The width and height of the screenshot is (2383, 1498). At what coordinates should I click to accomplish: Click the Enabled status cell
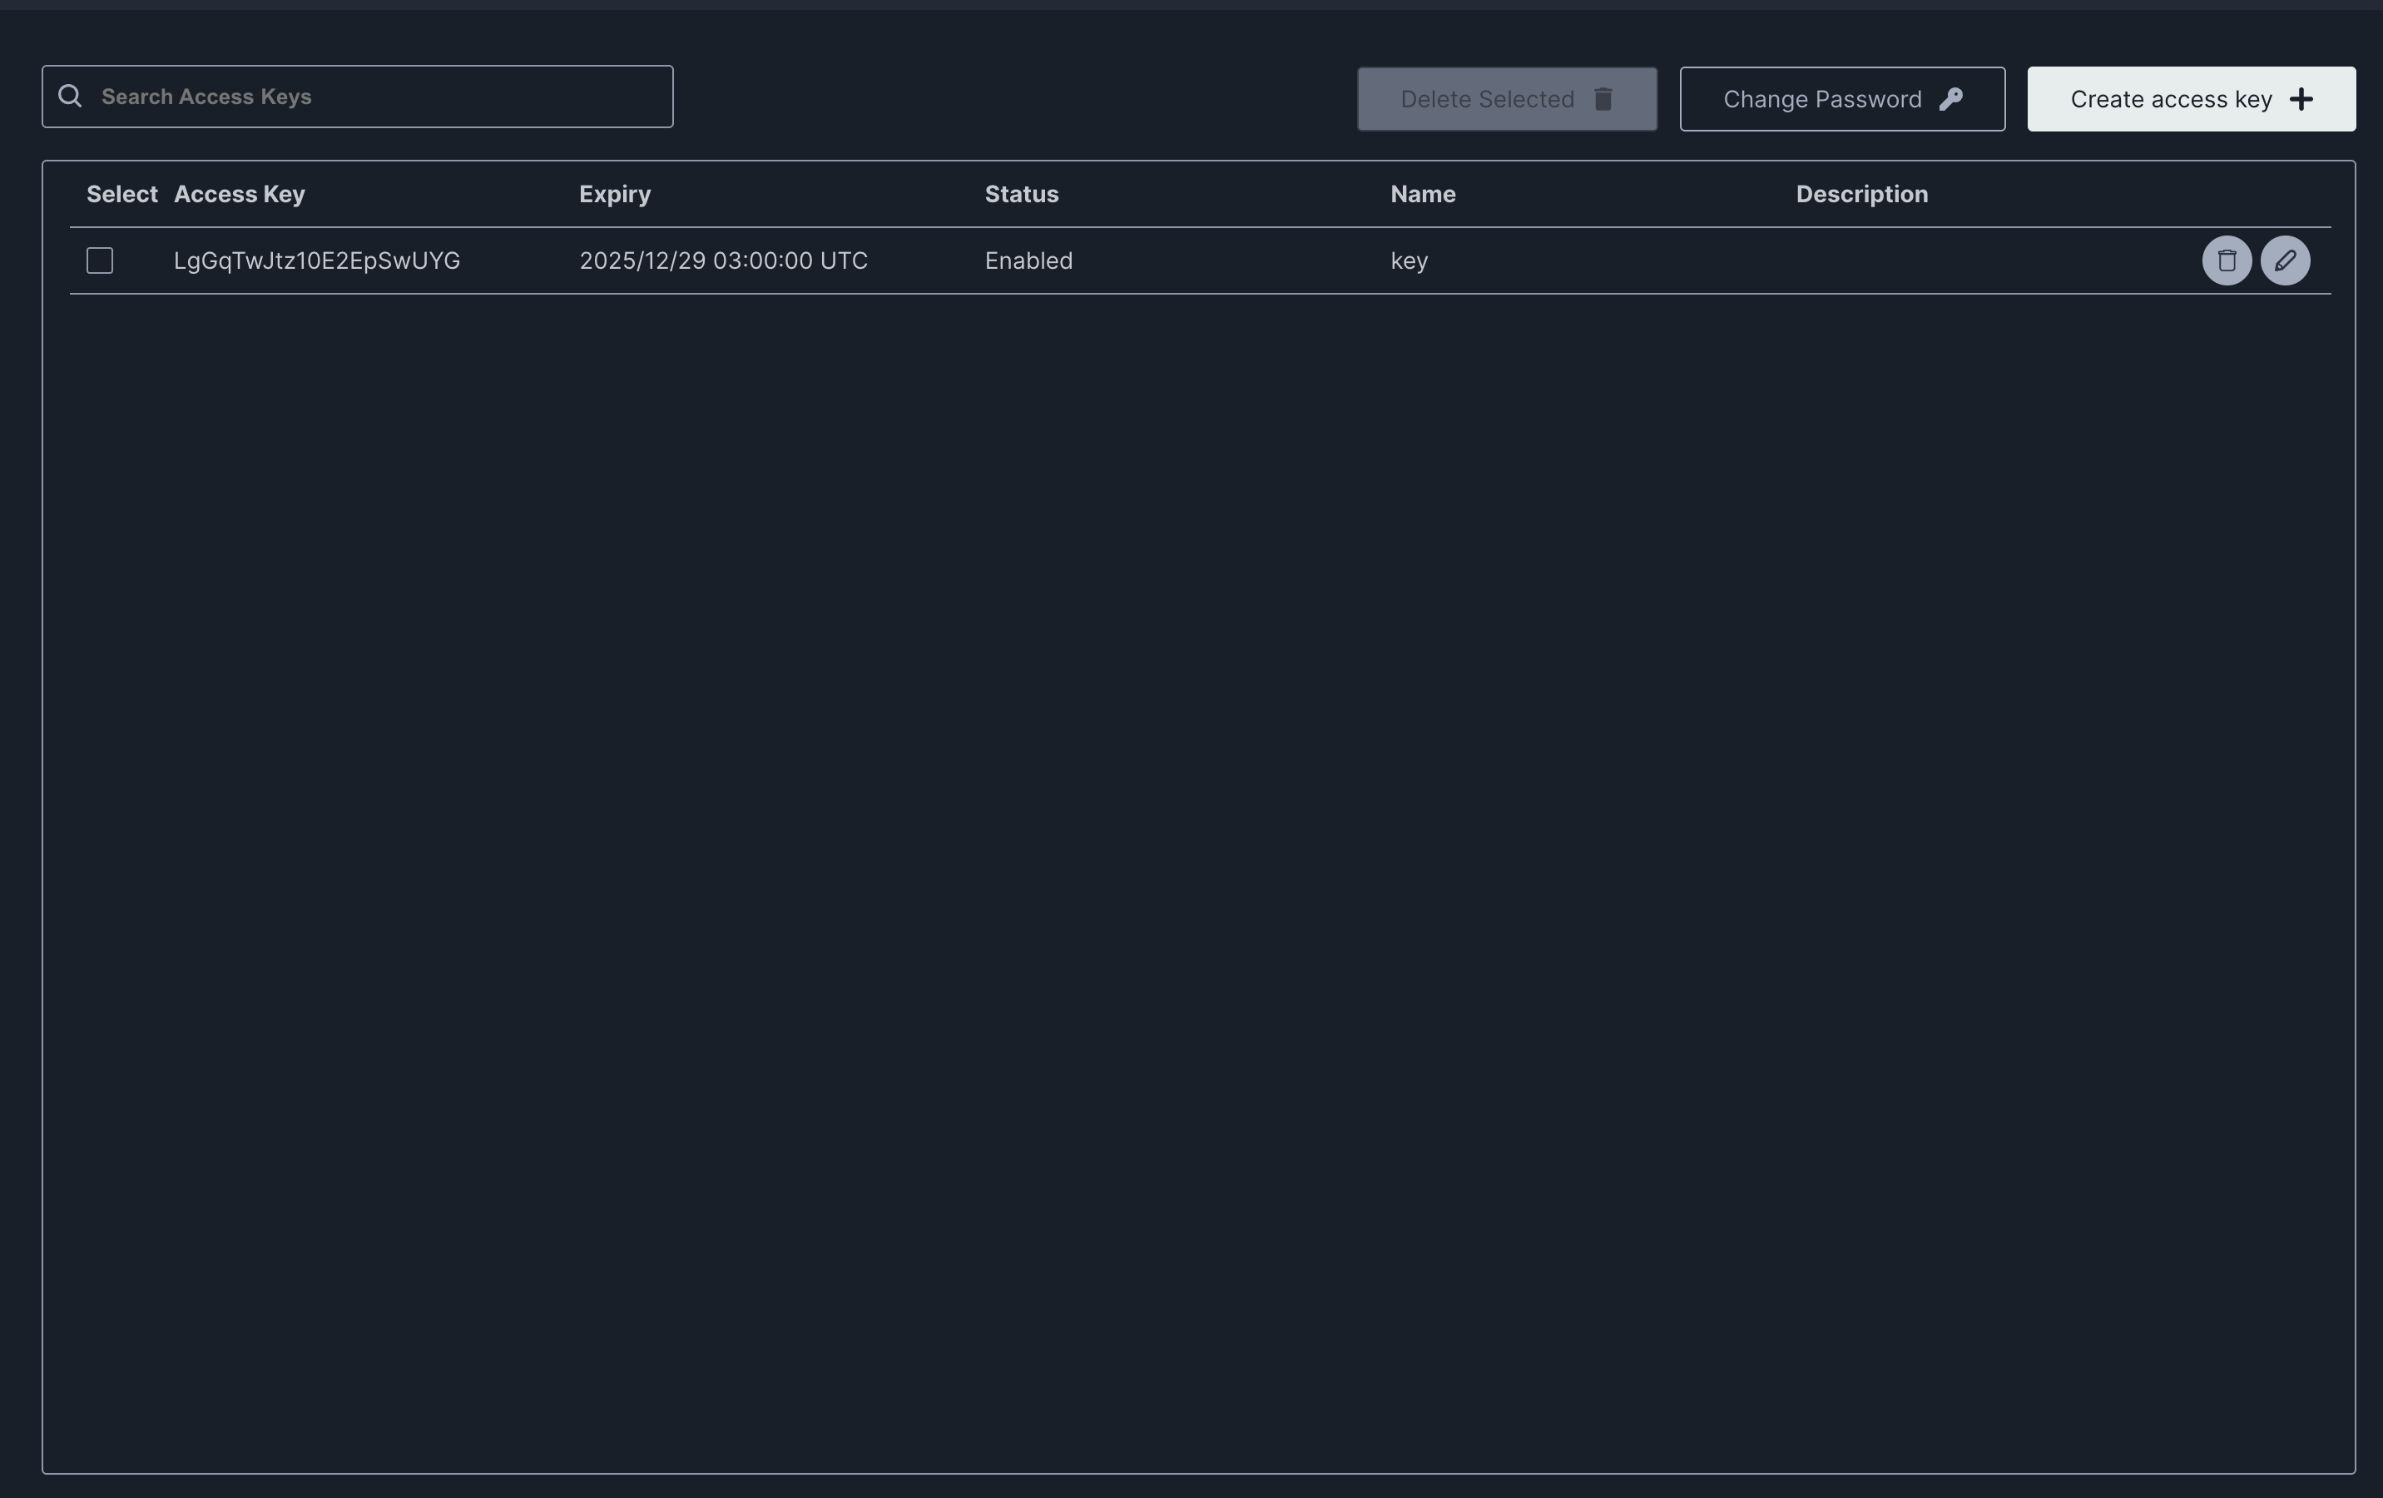point(1028,260)
